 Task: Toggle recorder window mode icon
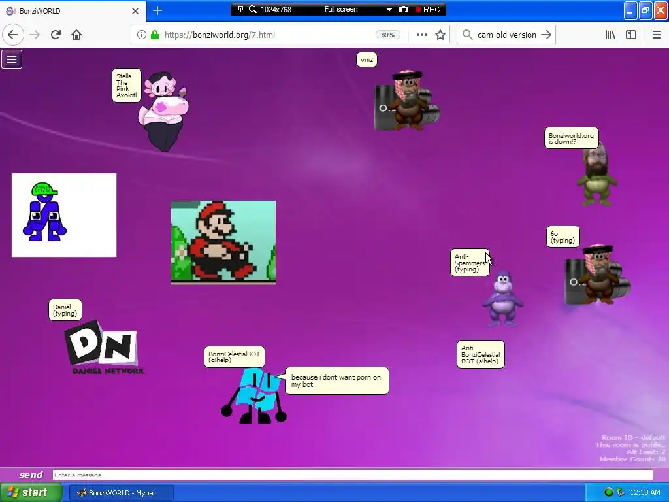pyautogui.click(x=239, y=9)
